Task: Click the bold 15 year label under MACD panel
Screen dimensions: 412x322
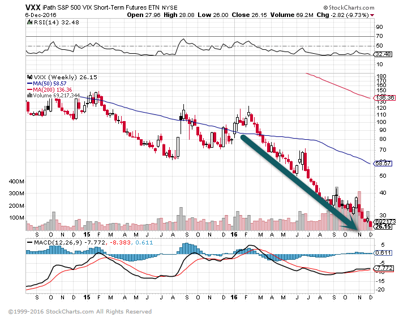Action: 87,297
